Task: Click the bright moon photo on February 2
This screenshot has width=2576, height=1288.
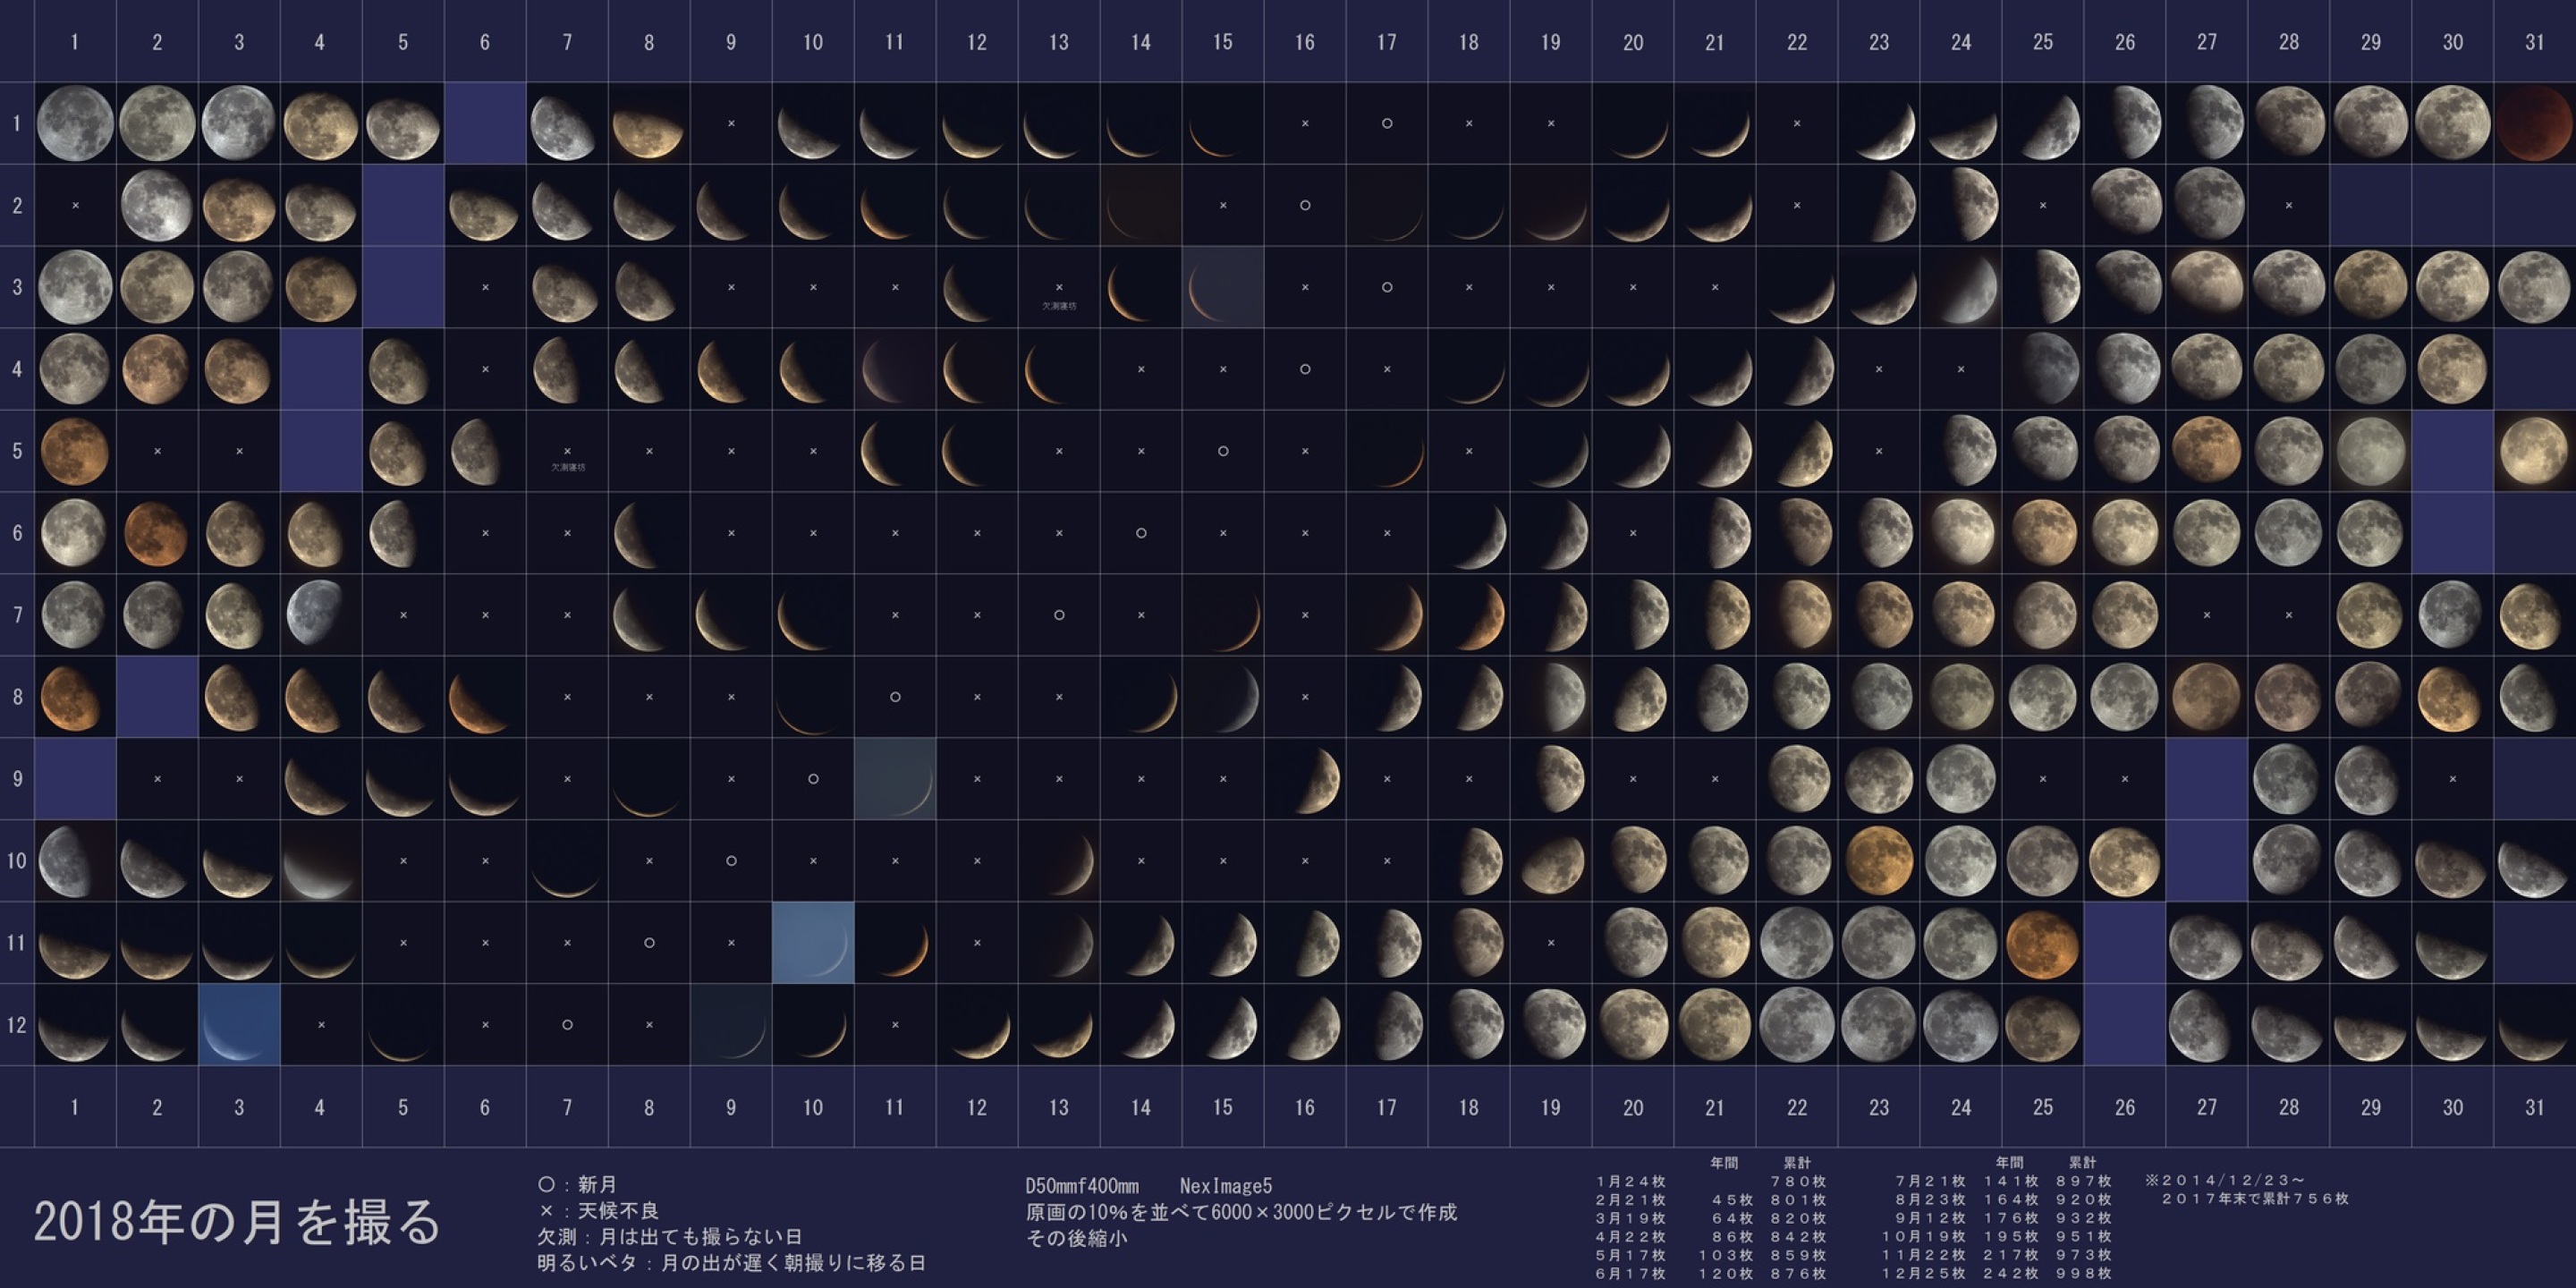Action: click(x=157, y=205)
